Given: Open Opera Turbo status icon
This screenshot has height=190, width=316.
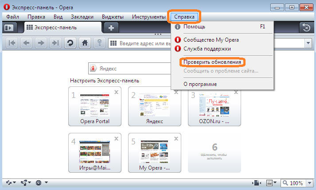Looking at the screenshot, I should tap(39, 183).
